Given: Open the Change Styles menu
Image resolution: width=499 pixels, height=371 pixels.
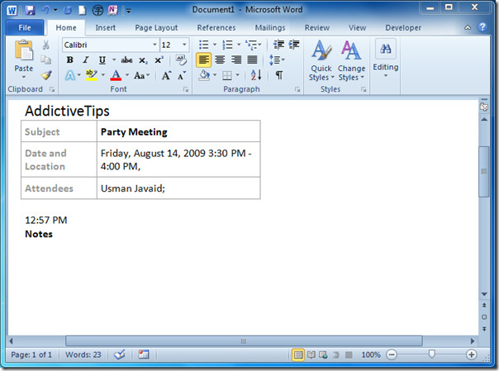Looking at the screenshot, I should pos(351,60).
